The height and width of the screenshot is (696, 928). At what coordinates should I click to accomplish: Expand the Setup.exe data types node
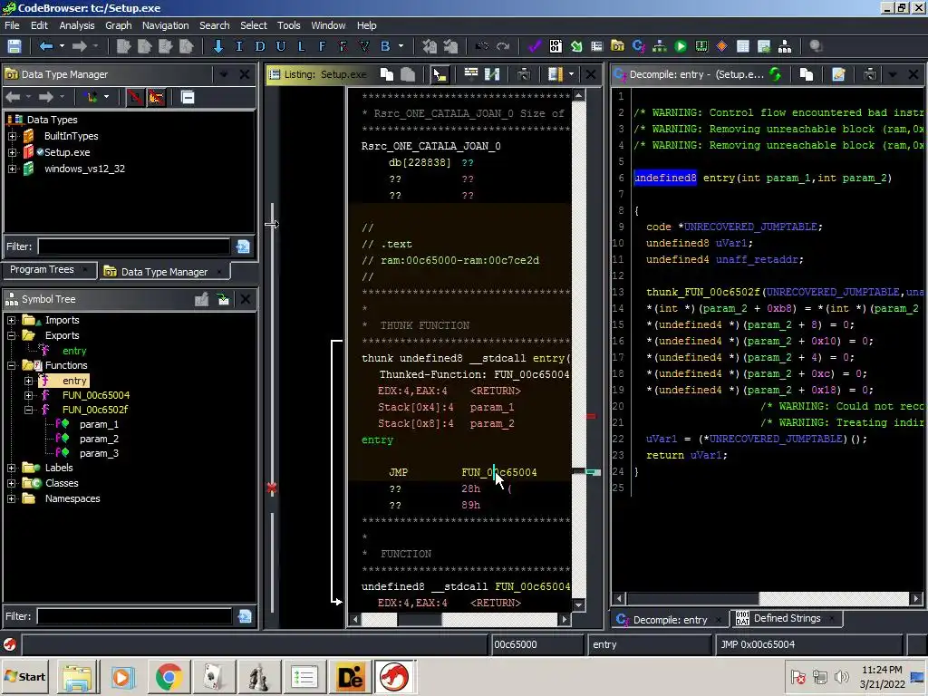[12, 152]
